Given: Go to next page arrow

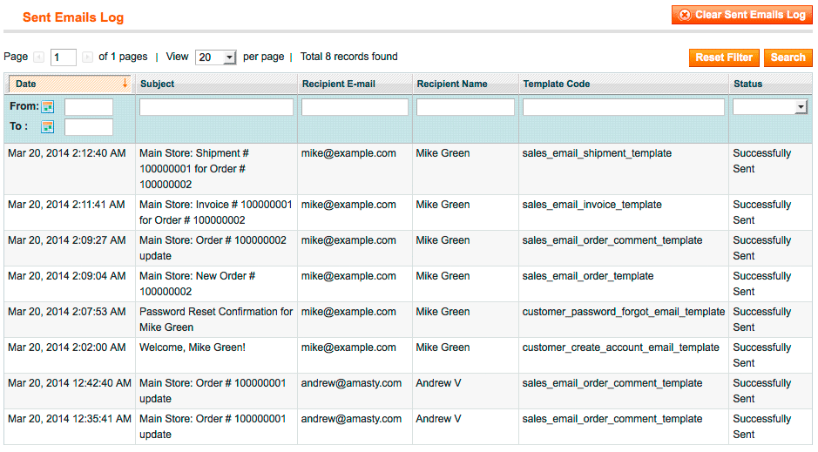Looking at the screenshot, I should click(87, 57).
